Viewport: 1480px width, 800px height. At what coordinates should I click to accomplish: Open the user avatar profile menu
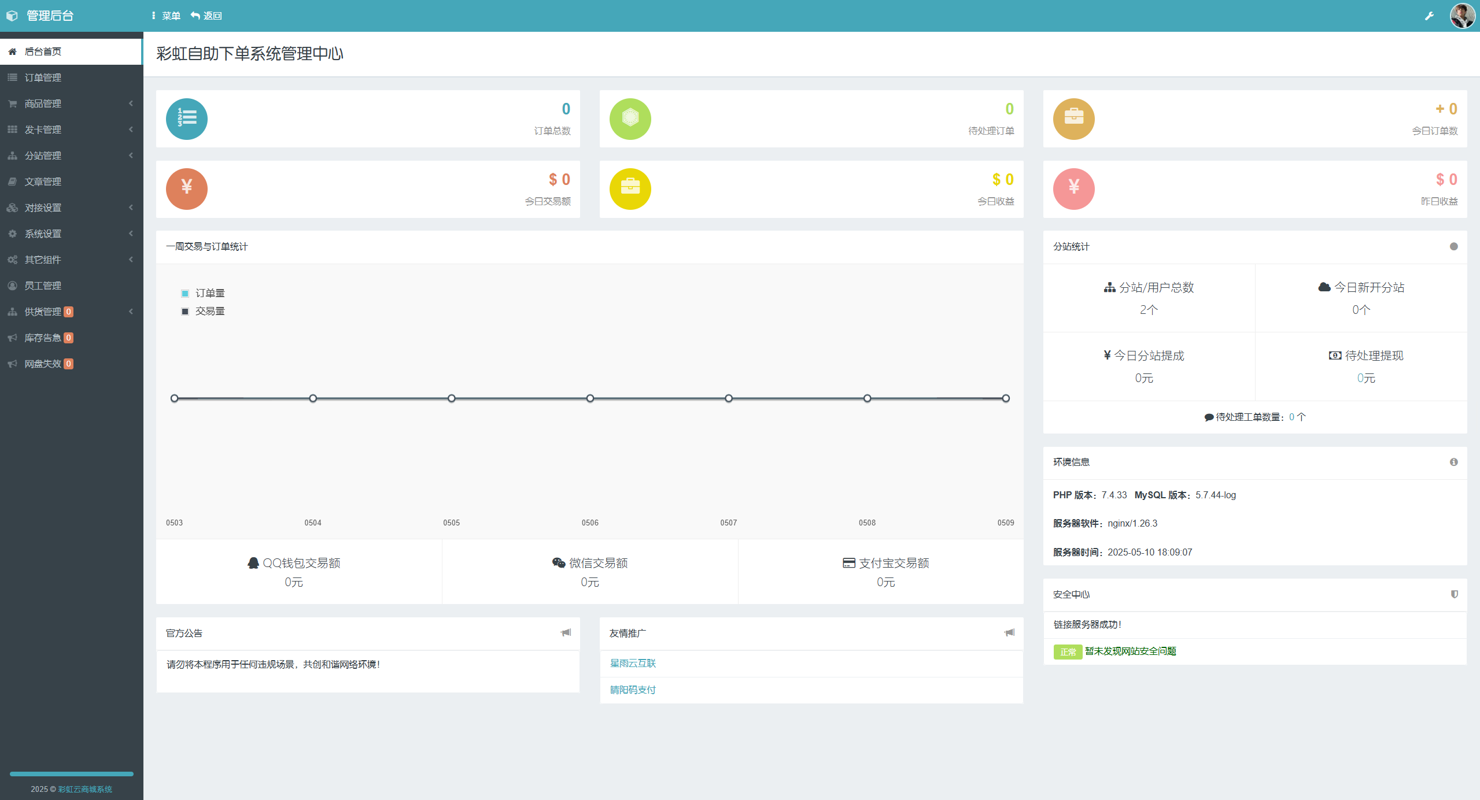click(1461, 16)
